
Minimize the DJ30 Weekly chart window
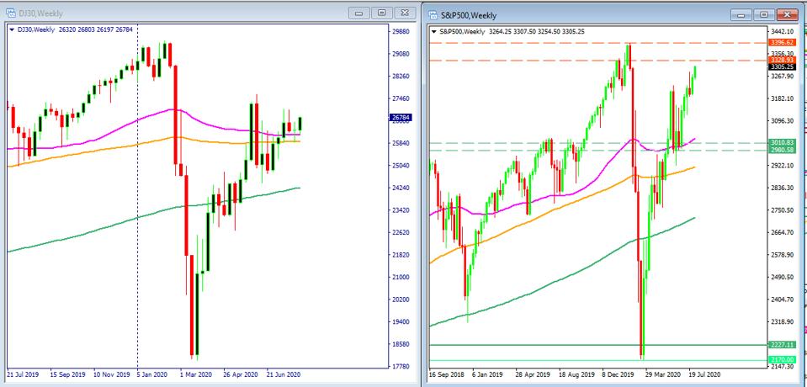pos(359,13)
